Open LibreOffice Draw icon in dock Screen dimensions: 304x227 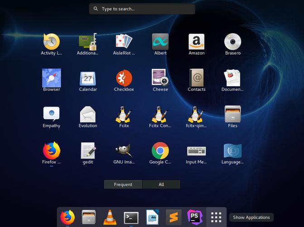click(152, 217)
